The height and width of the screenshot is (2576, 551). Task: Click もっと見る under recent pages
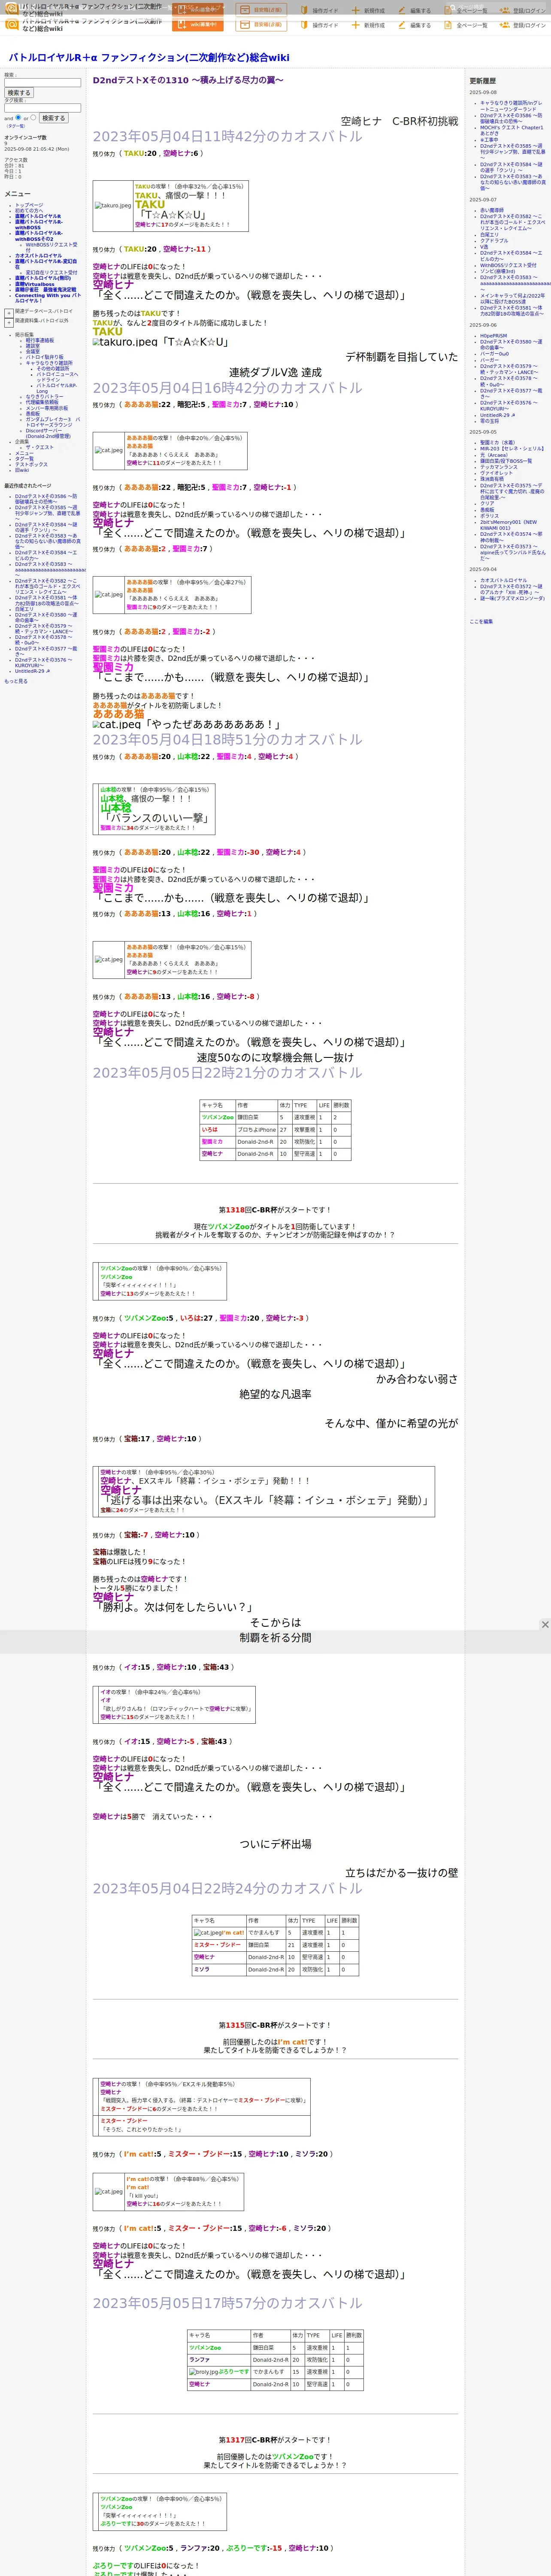click(x=16, y=681)
